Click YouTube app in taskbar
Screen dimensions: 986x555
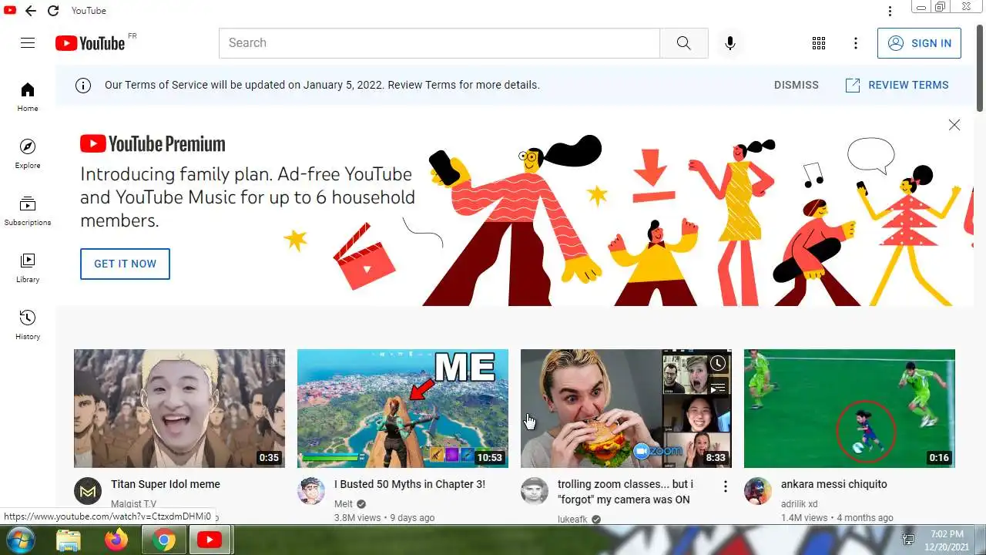[x=210, y=540]
